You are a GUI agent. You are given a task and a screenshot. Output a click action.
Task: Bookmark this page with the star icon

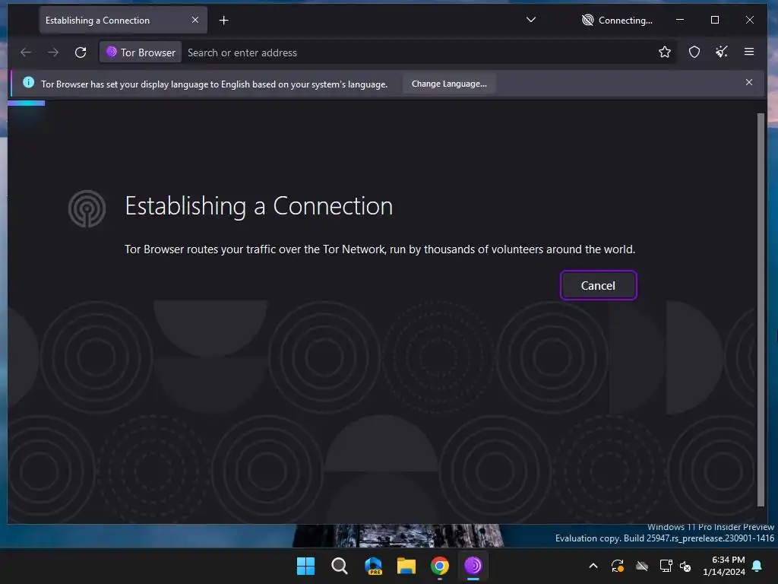pyautogui.click(x=664, y=52)
